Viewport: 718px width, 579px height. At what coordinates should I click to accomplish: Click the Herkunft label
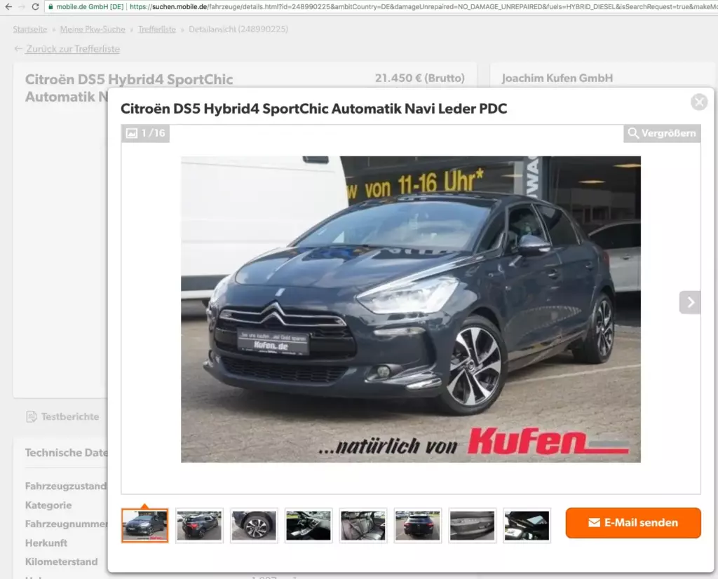click(46, 543)
